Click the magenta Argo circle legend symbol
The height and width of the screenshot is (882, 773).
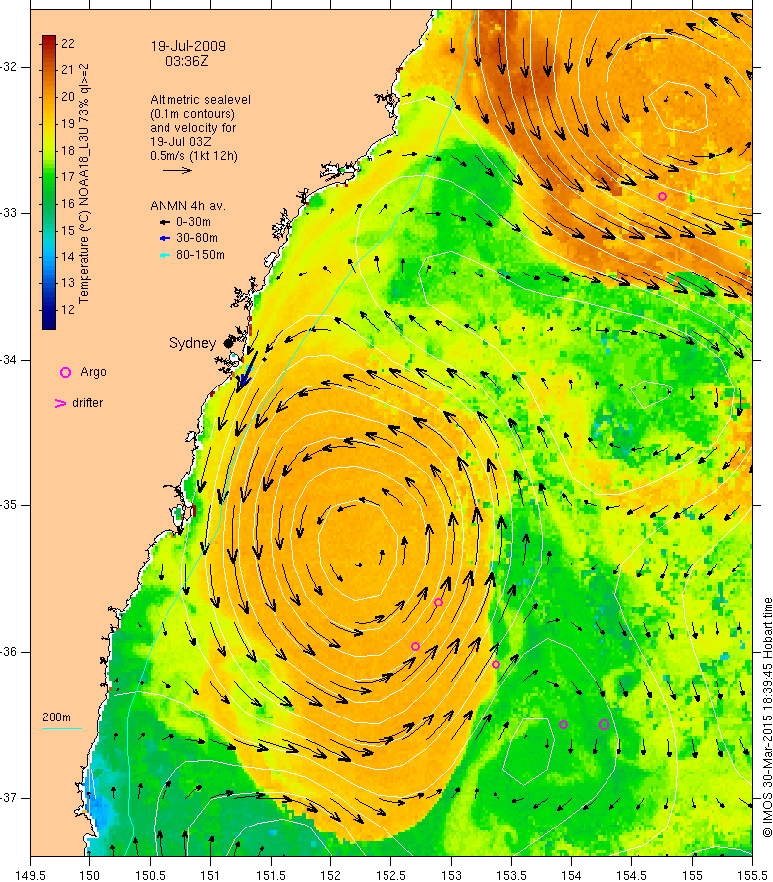pos(65,373)
